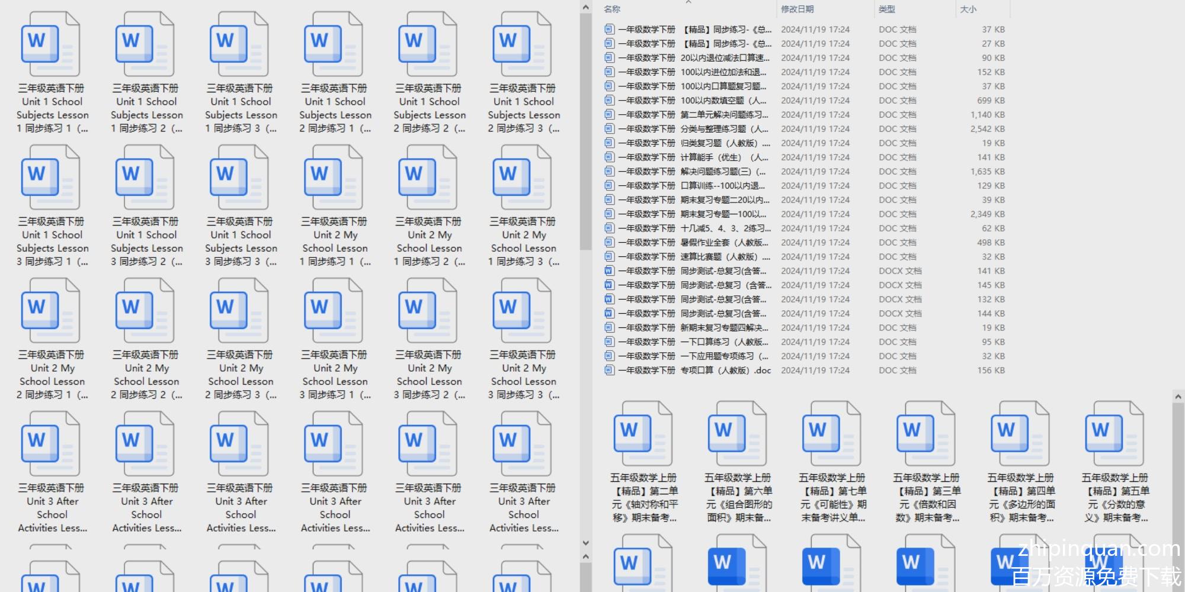Screen dimensions: 1185x592
Task: Select 五年级数学上册 第七单元《可能性》 Word icon
Action: 831,433
